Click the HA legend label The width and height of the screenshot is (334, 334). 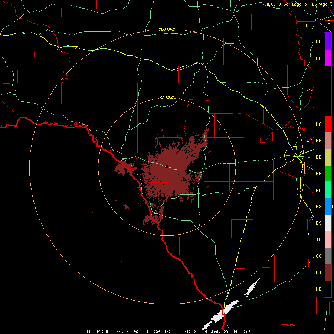(319, 124)
